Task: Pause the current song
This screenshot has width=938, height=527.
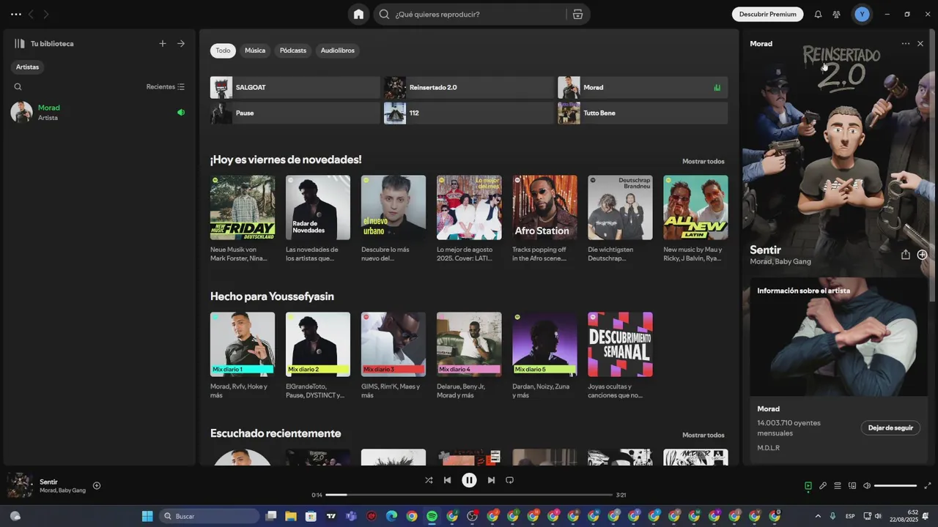Action: (469, 480)
